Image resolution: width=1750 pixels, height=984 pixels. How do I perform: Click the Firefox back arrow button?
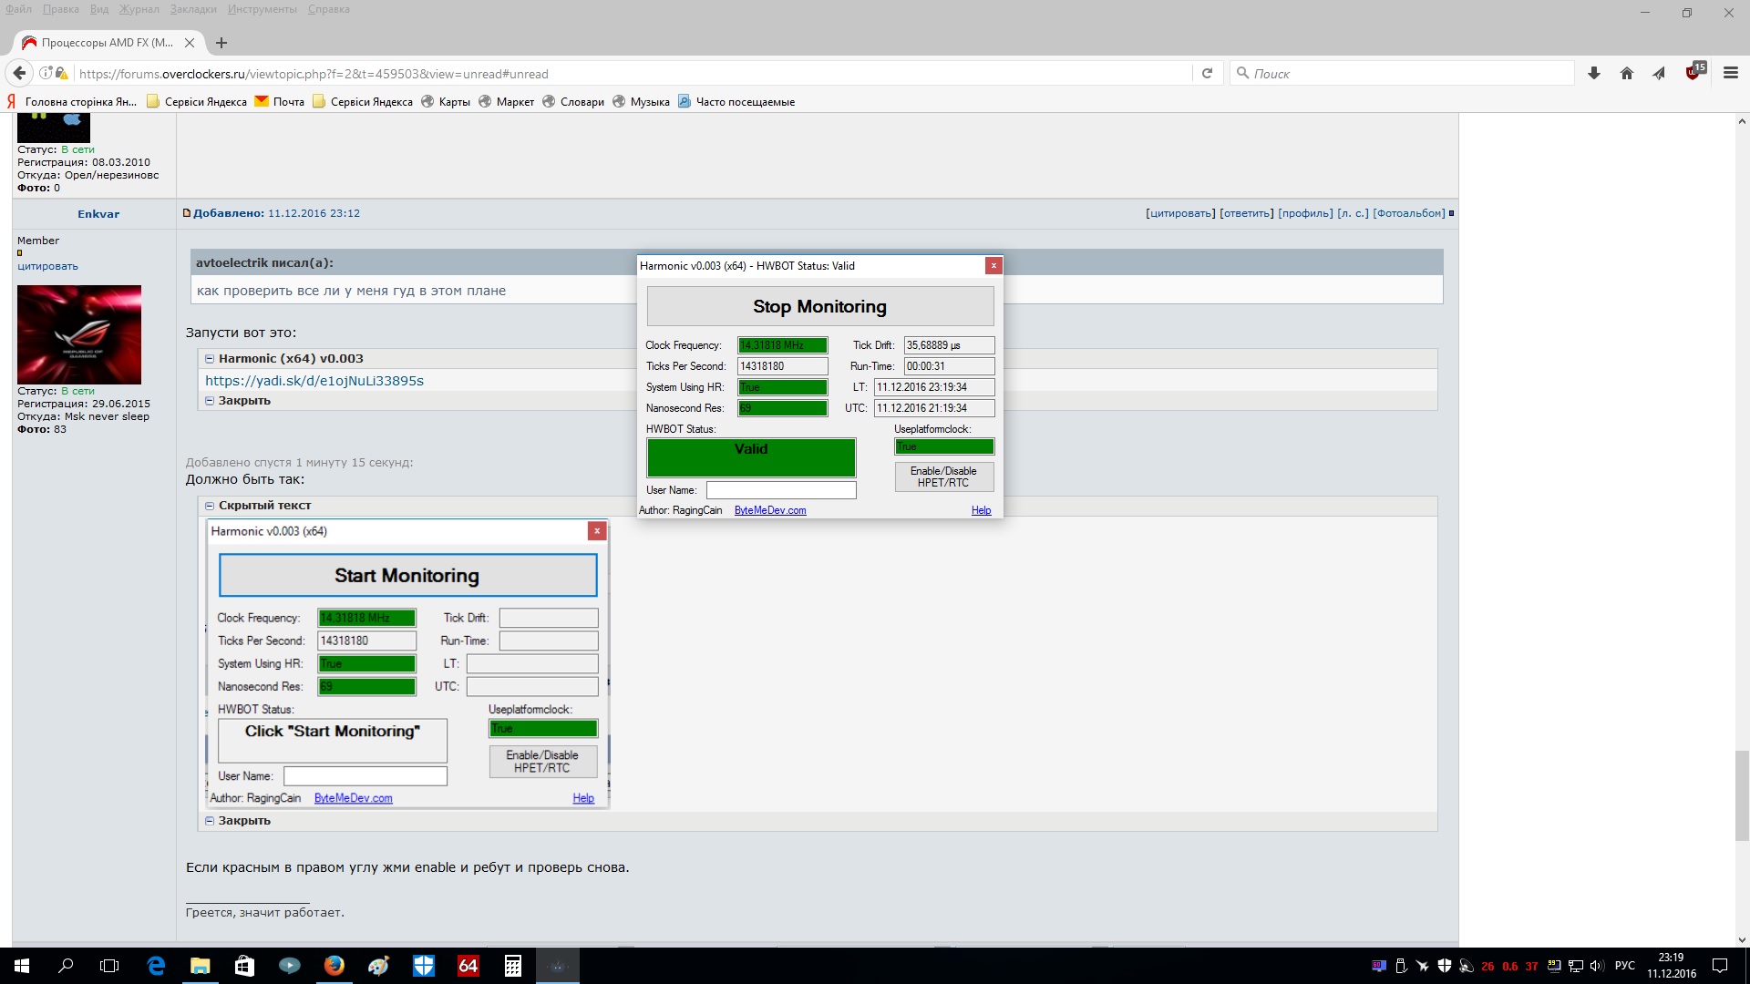pos(19,73)
